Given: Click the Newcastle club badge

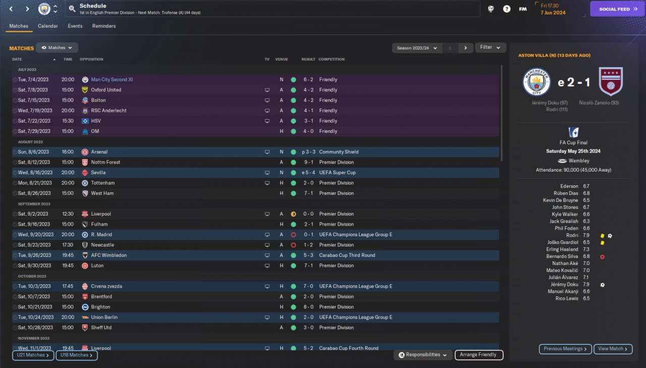Looking at the screenshot, I should coord(85,245).
